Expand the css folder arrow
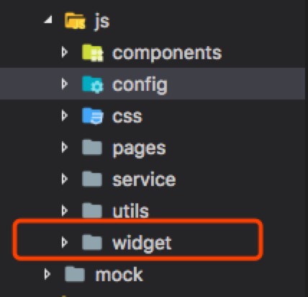 pyautogui.click(x=64, y=115)
